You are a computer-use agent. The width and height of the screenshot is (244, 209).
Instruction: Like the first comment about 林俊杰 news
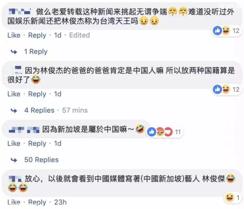(14, 35)
